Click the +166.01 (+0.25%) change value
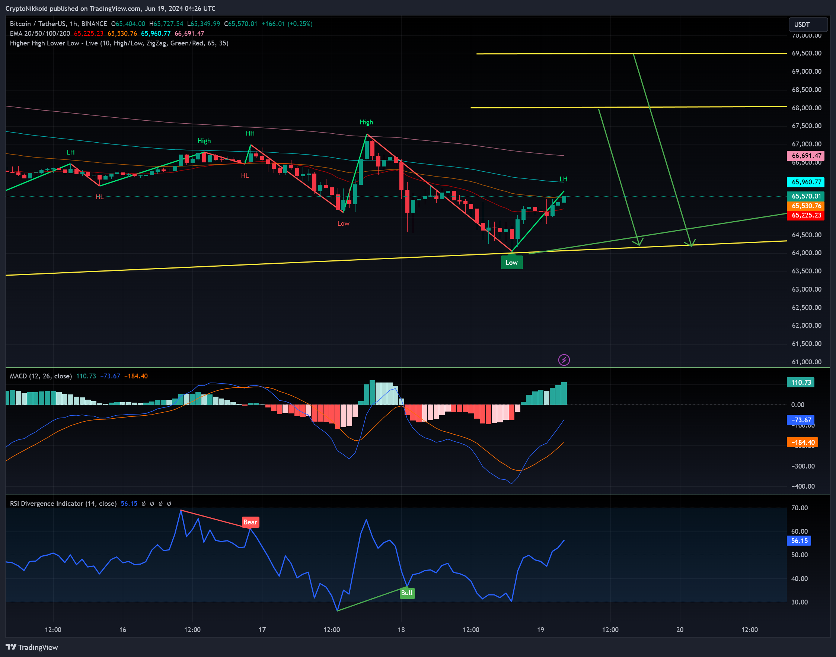This screenshot has width=836, height=657. (x=287, y=24)
